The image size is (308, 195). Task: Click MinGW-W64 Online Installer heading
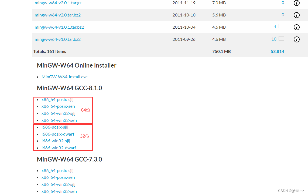77,65
